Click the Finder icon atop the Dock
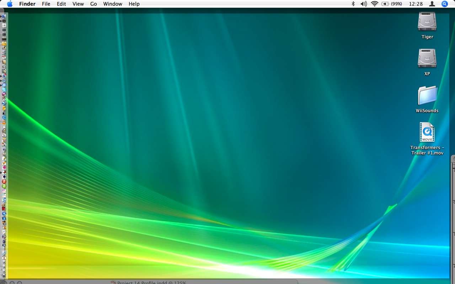 (x=4, y=16)
